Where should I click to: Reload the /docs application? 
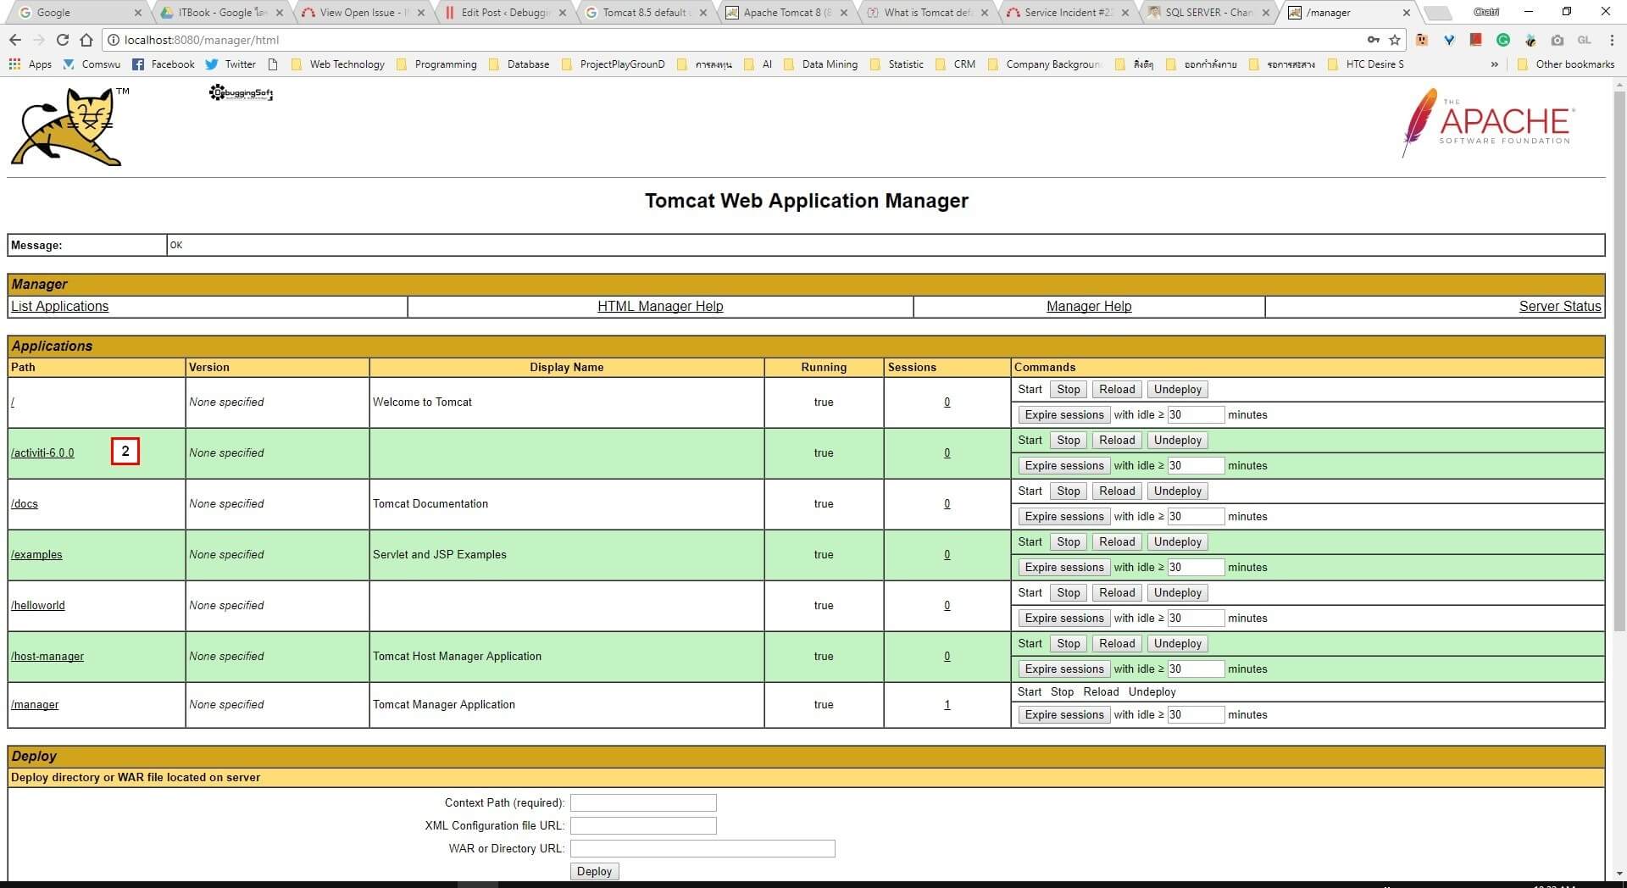pyautogui.click(x=1117, y=491)
